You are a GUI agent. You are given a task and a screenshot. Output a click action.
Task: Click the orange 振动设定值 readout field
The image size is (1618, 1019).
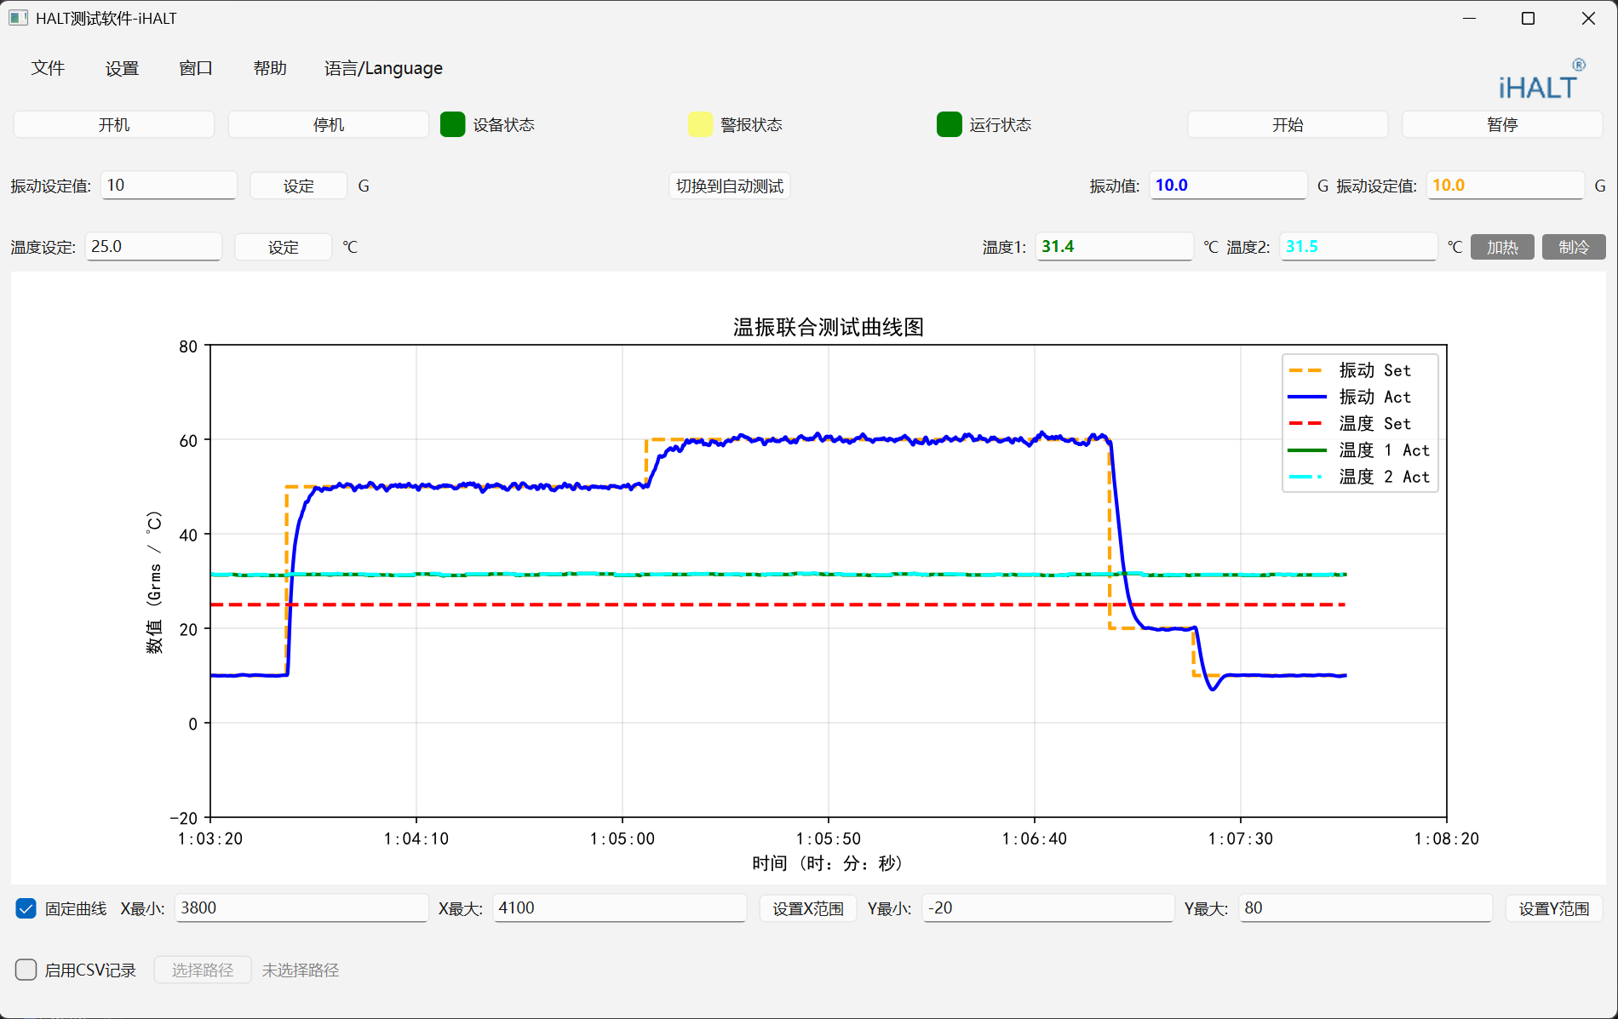pos(1505,186)
